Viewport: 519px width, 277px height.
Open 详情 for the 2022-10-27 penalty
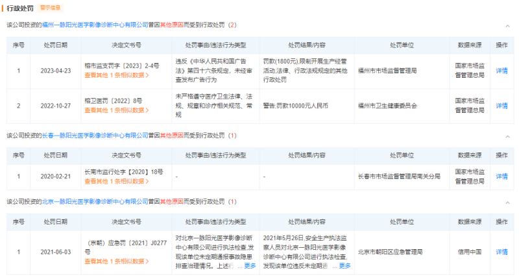tap(501, 106)
